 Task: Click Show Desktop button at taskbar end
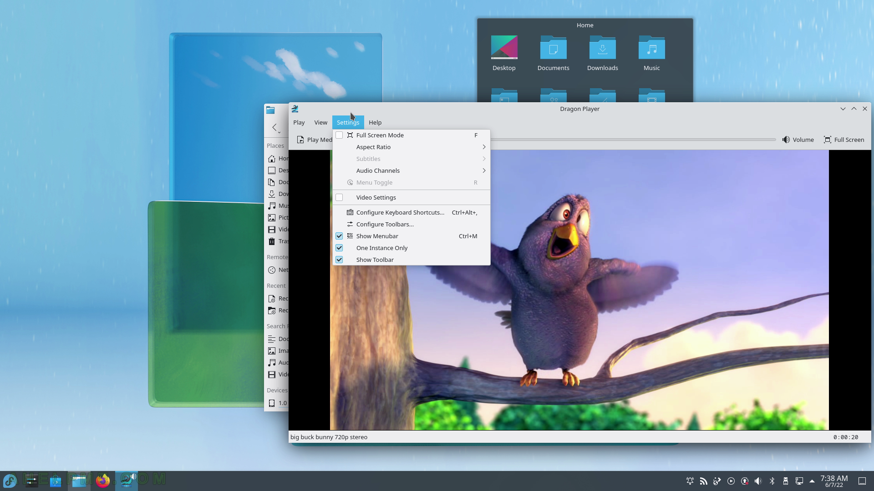click(862, 481)
